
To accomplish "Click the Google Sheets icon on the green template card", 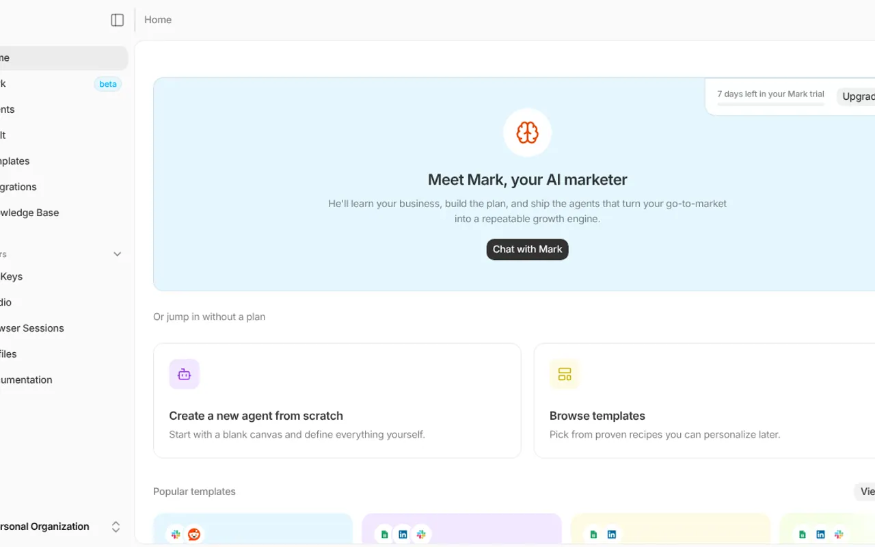I will tap(803, 535).
